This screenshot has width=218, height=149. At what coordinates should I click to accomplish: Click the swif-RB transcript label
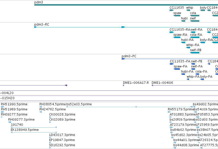tap(196, 50)
